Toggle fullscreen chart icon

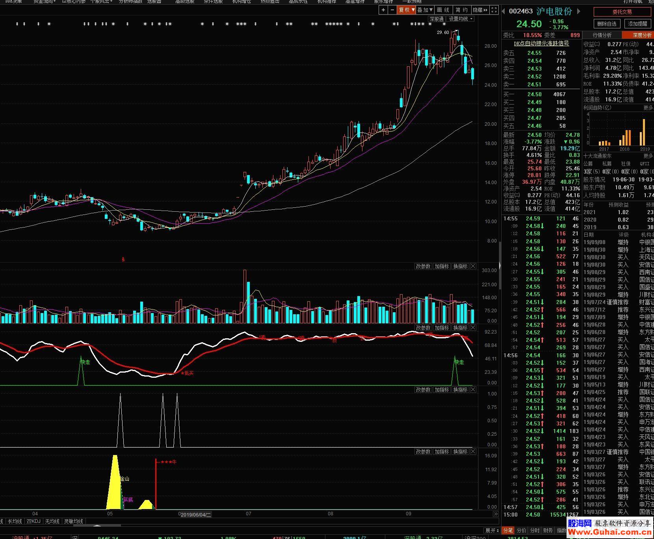point(494,10)
